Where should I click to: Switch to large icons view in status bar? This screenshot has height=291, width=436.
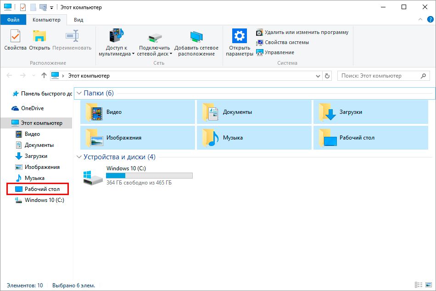click(428, 285)
